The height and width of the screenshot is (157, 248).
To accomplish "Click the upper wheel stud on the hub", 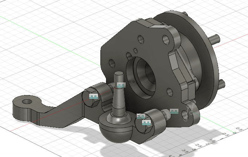I will (x=216, y=37).
